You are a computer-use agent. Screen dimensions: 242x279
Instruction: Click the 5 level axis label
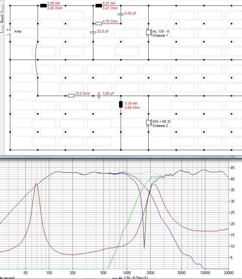pos(232,258)
